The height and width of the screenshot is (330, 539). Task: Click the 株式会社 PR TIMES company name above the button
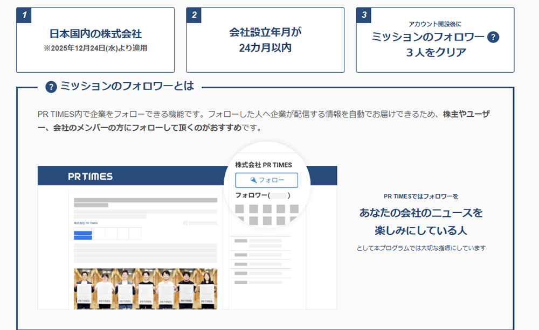click(264, 163)
